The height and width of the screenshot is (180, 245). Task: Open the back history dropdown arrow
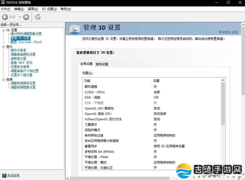coord(20,17)
